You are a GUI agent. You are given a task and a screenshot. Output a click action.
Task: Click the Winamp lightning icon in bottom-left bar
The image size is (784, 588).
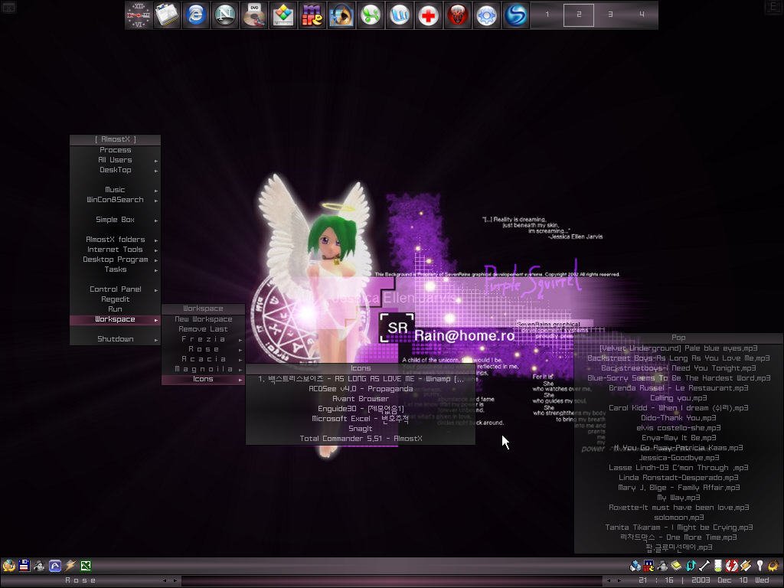[70, 566]
